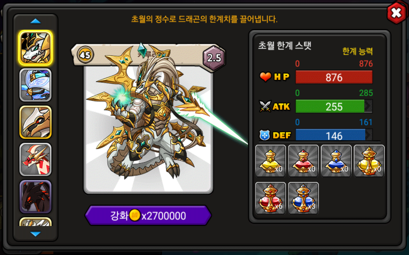Select the small blue essence potion
The height and width of the screenshot is (255, 409).
tap(336, 161)
